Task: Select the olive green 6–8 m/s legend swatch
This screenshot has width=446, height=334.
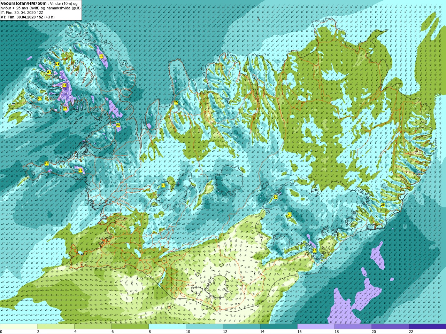Action: pyautogui.click(x=130, y=327)
